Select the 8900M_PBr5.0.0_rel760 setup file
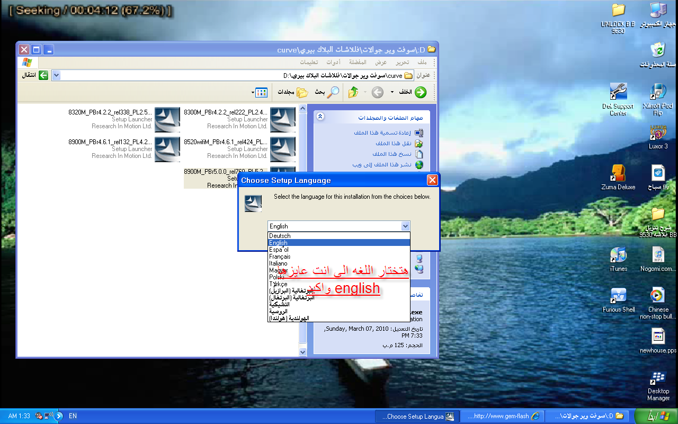Screen dimensions: 678x424 (210, 178)
